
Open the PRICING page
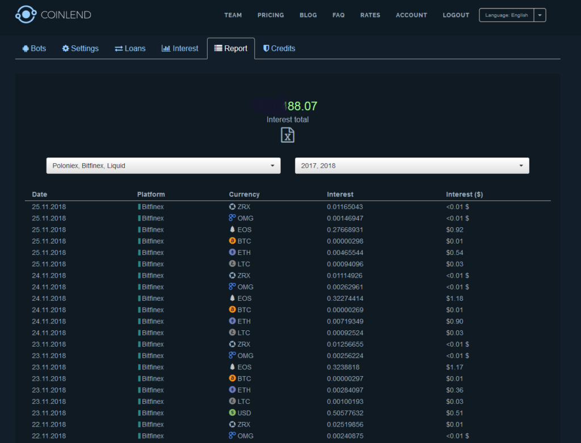[271, 15]
